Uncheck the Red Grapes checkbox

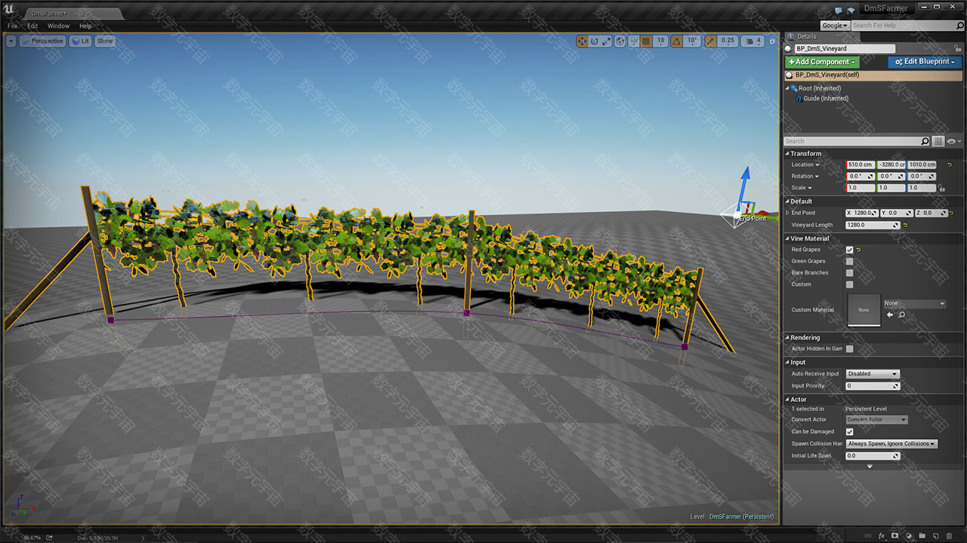[850, 250]
